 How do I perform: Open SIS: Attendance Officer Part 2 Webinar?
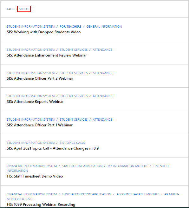pyautogui.click(x=40, y=78)
